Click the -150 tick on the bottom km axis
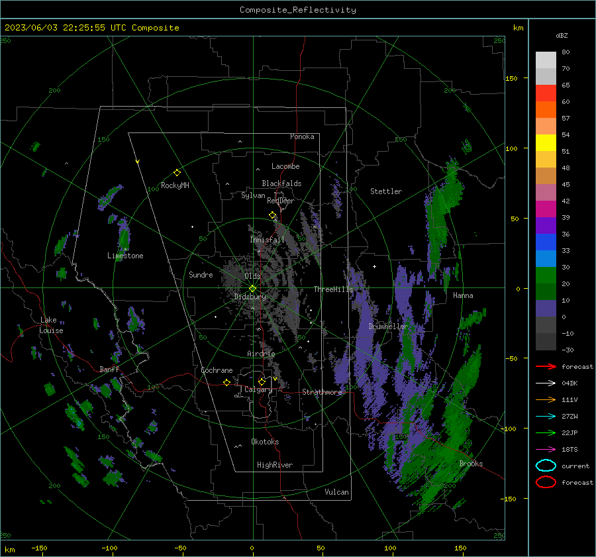596x557 pixels. click(39, 548)
